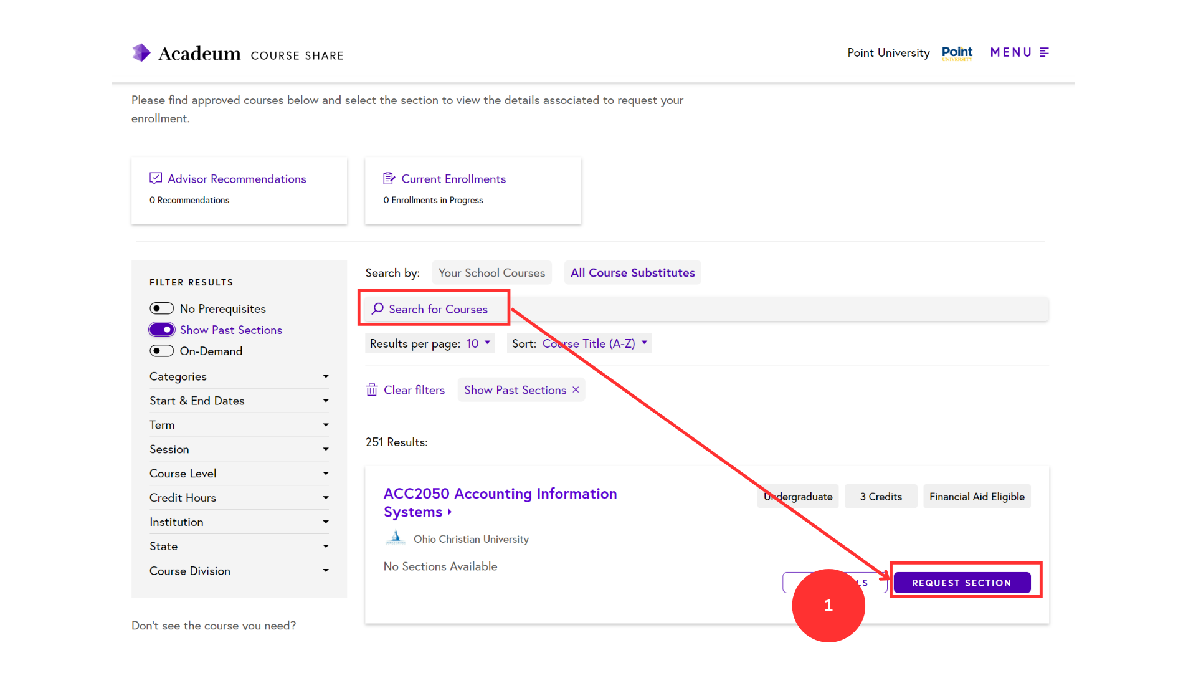This screenshot has height=673, width=1196.
Task: Open Advisor Recommendations card
Action: [x=239, y=190]
